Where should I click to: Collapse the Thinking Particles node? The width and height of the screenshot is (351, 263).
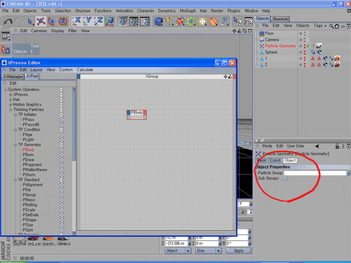coord(11,110)
